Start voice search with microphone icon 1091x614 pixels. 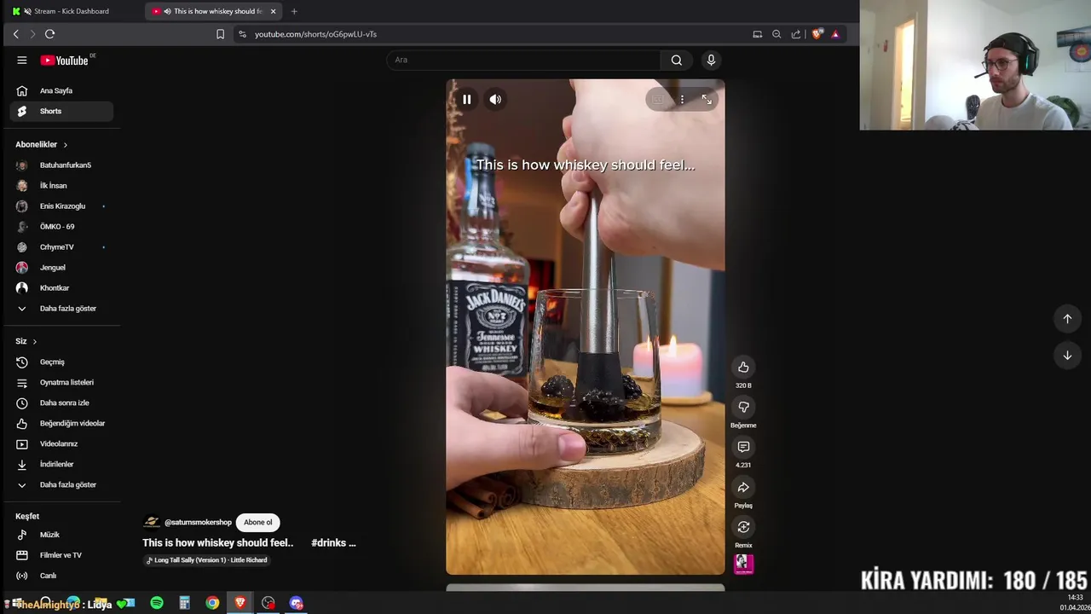pos(711,60)
